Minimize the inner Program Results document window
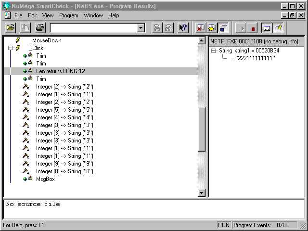Screen dimensions: 308x231 pos(284,15)
